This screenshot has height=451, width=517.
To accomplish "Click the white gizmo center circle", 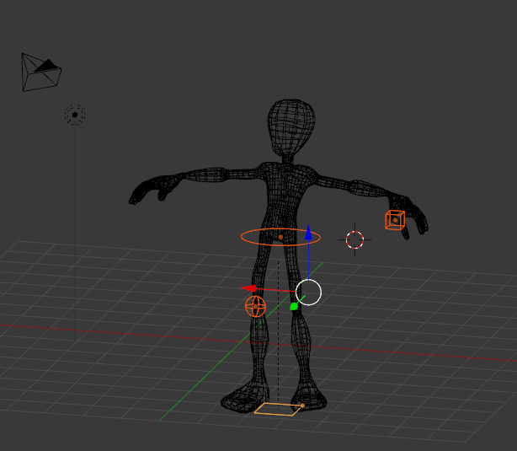I will (308, 293).
